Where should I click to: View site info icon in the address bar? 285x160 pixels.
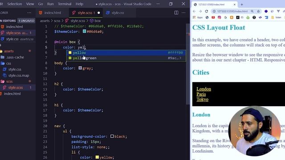214,11
